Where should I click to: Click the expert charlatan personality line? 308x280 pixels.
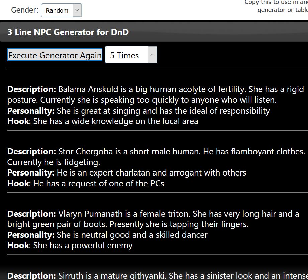click(127, 173)
